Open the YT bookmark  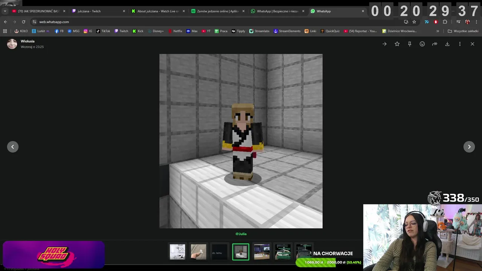(206, 31)
